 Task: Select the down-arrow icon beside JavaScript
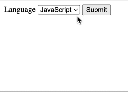point(76,10)
